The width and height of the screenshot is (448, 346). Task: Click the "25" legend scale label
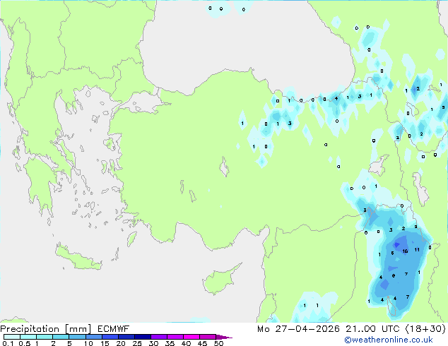(137, 343)
